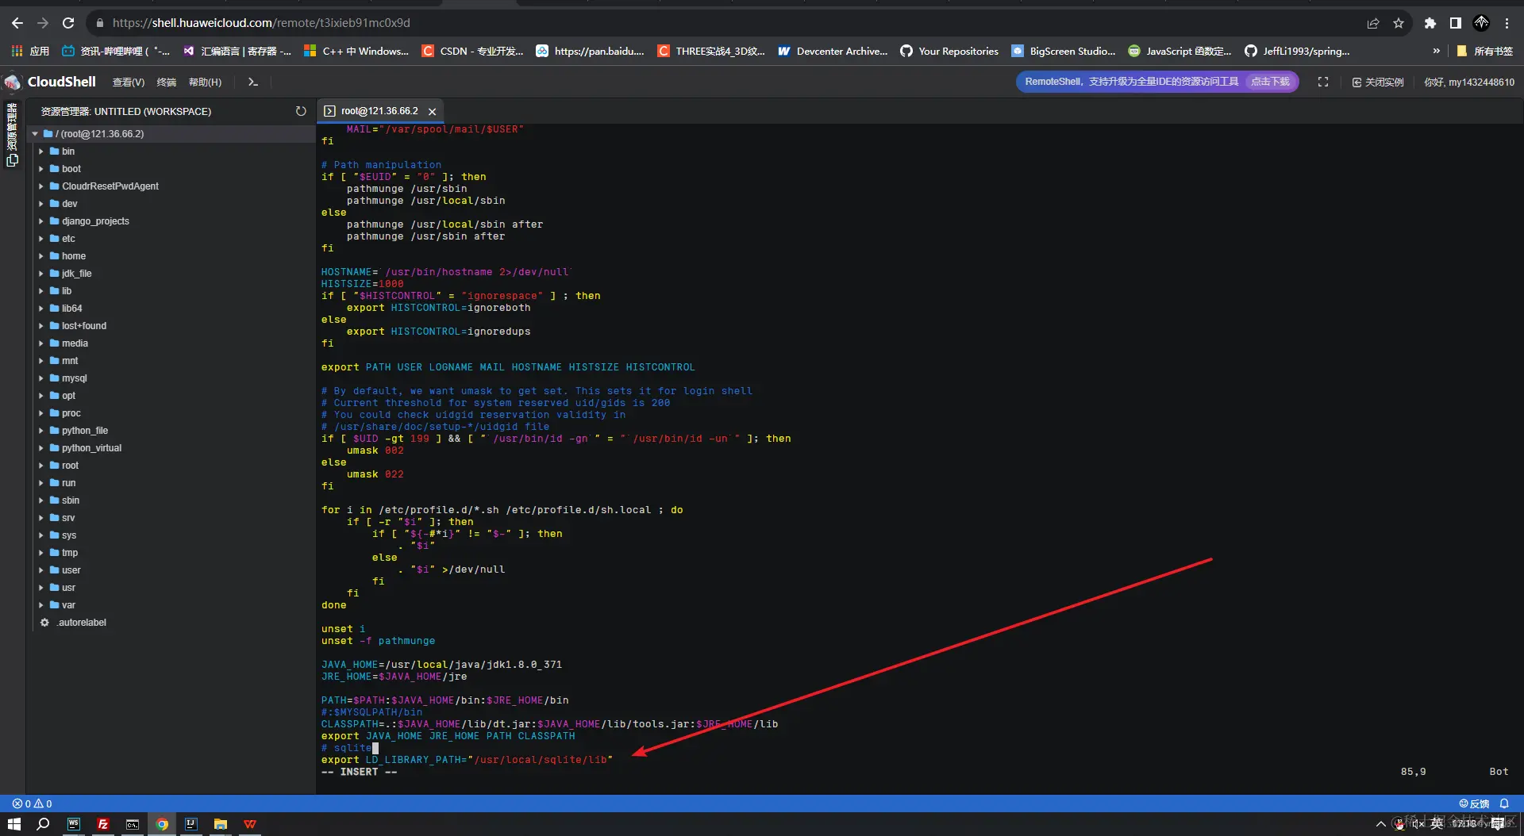The width and height of the screenshot is (1524, 836).
Task: Open the Chrome extensions puzzle icon
Action: point(1430,23)
